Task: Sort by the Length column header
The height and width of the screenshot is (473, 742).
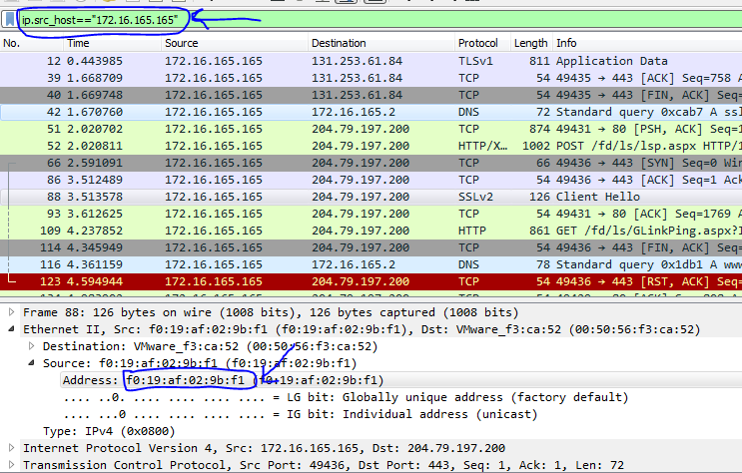Action: (531, 43)
